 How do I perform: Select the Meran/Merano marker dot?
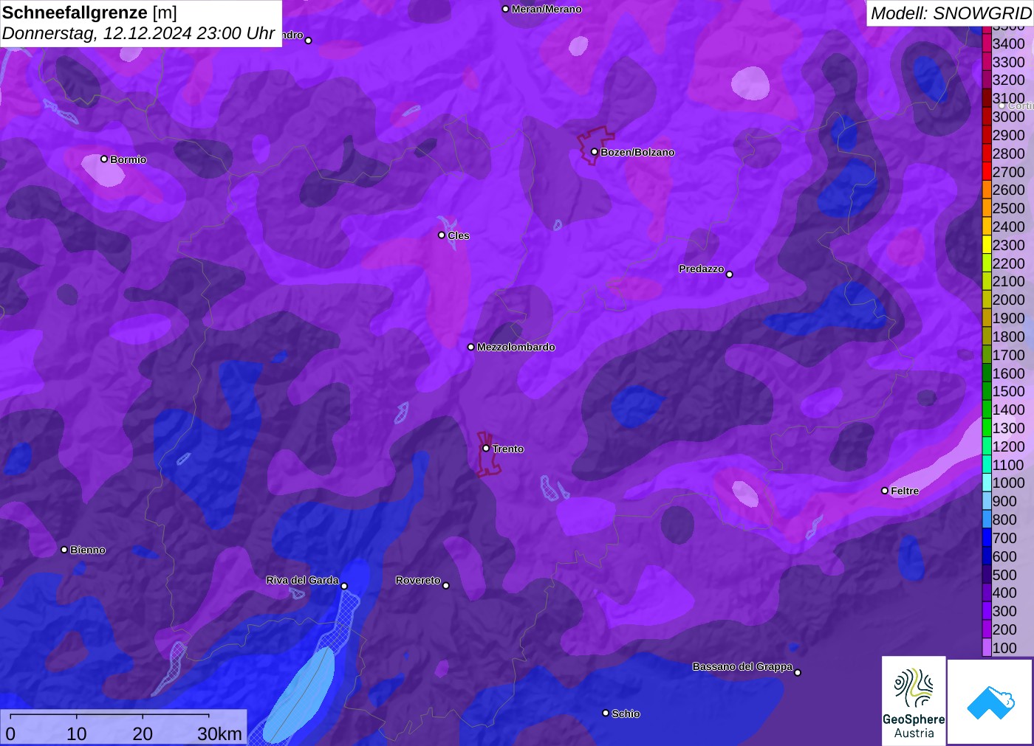(505, 9)
